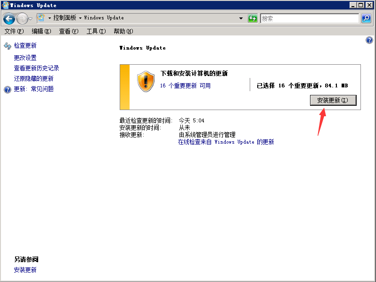
Task: Click question mark icon beside 更新: 常见问题
Action: [x=8, y=90]
